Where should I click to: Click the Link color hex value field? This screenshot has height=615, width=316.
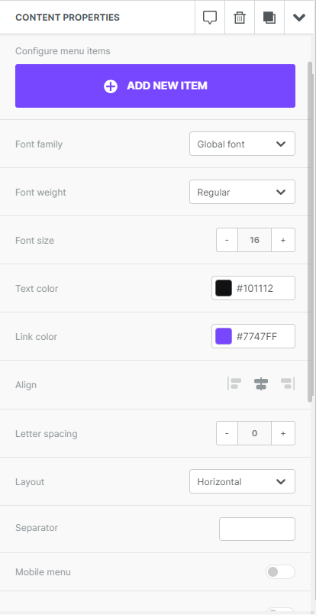click(263, 336)
